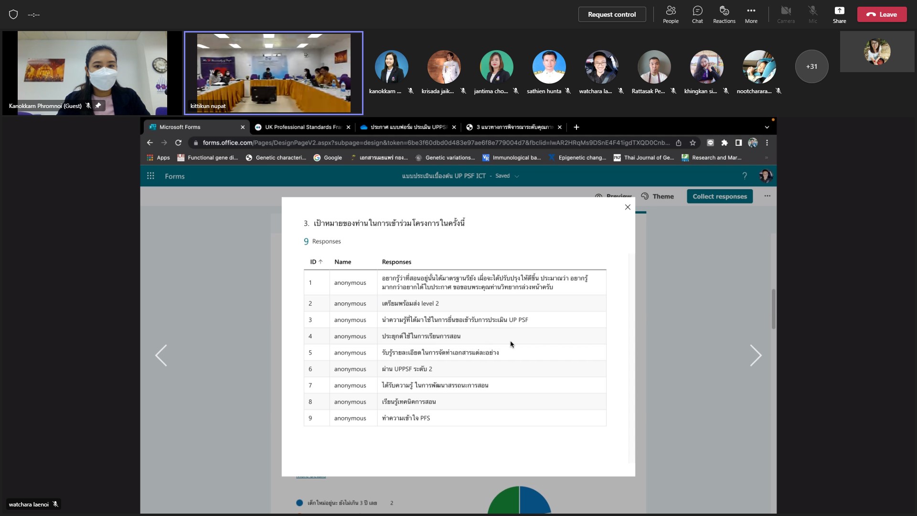Image resolution: width=917 pixels, height=516 pixels.
Task: Open the meeting Chat
Action: point(697,14)
